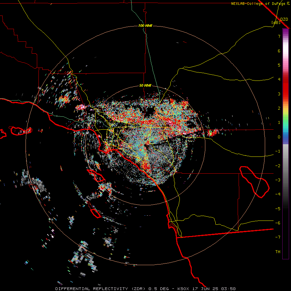
Task: Click the -5 value on color scale
Action: click(x=278, y=209)
